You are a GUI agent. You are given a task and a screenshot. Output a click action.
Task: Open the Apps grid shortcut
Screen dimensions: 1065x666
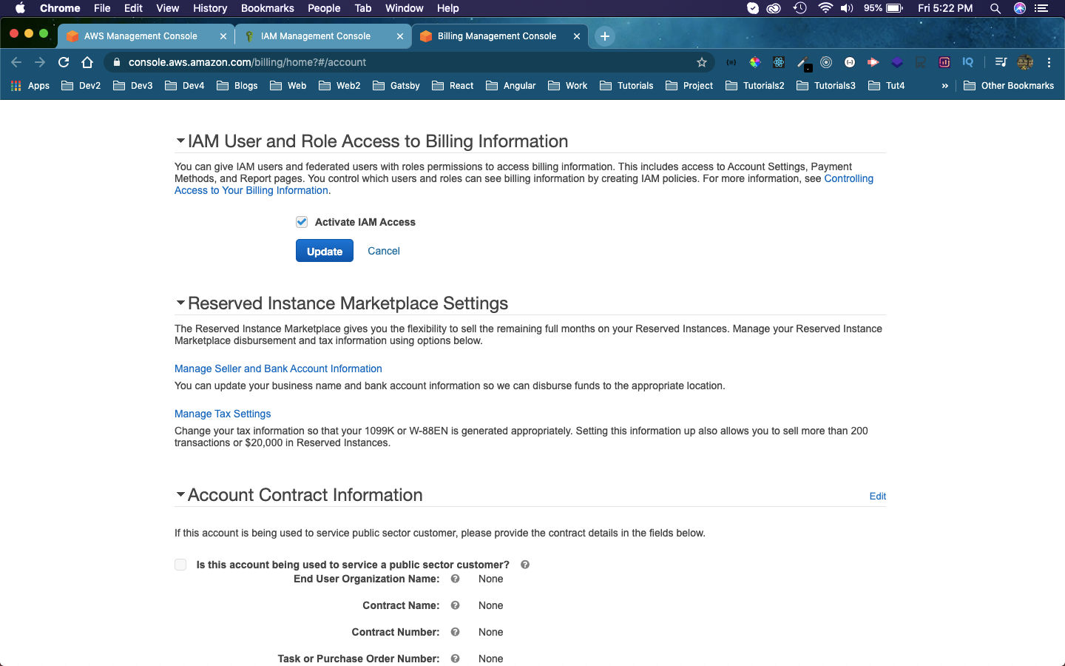tap(30, 86)
